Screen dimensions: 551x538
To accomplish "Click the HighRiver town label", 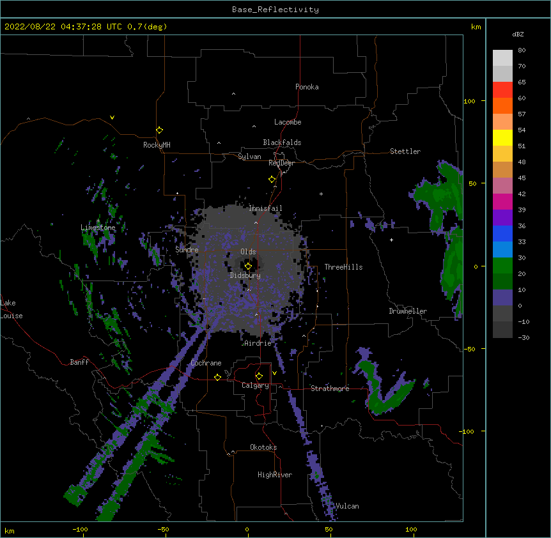I will pyautogui.click(x=275, y=475).
